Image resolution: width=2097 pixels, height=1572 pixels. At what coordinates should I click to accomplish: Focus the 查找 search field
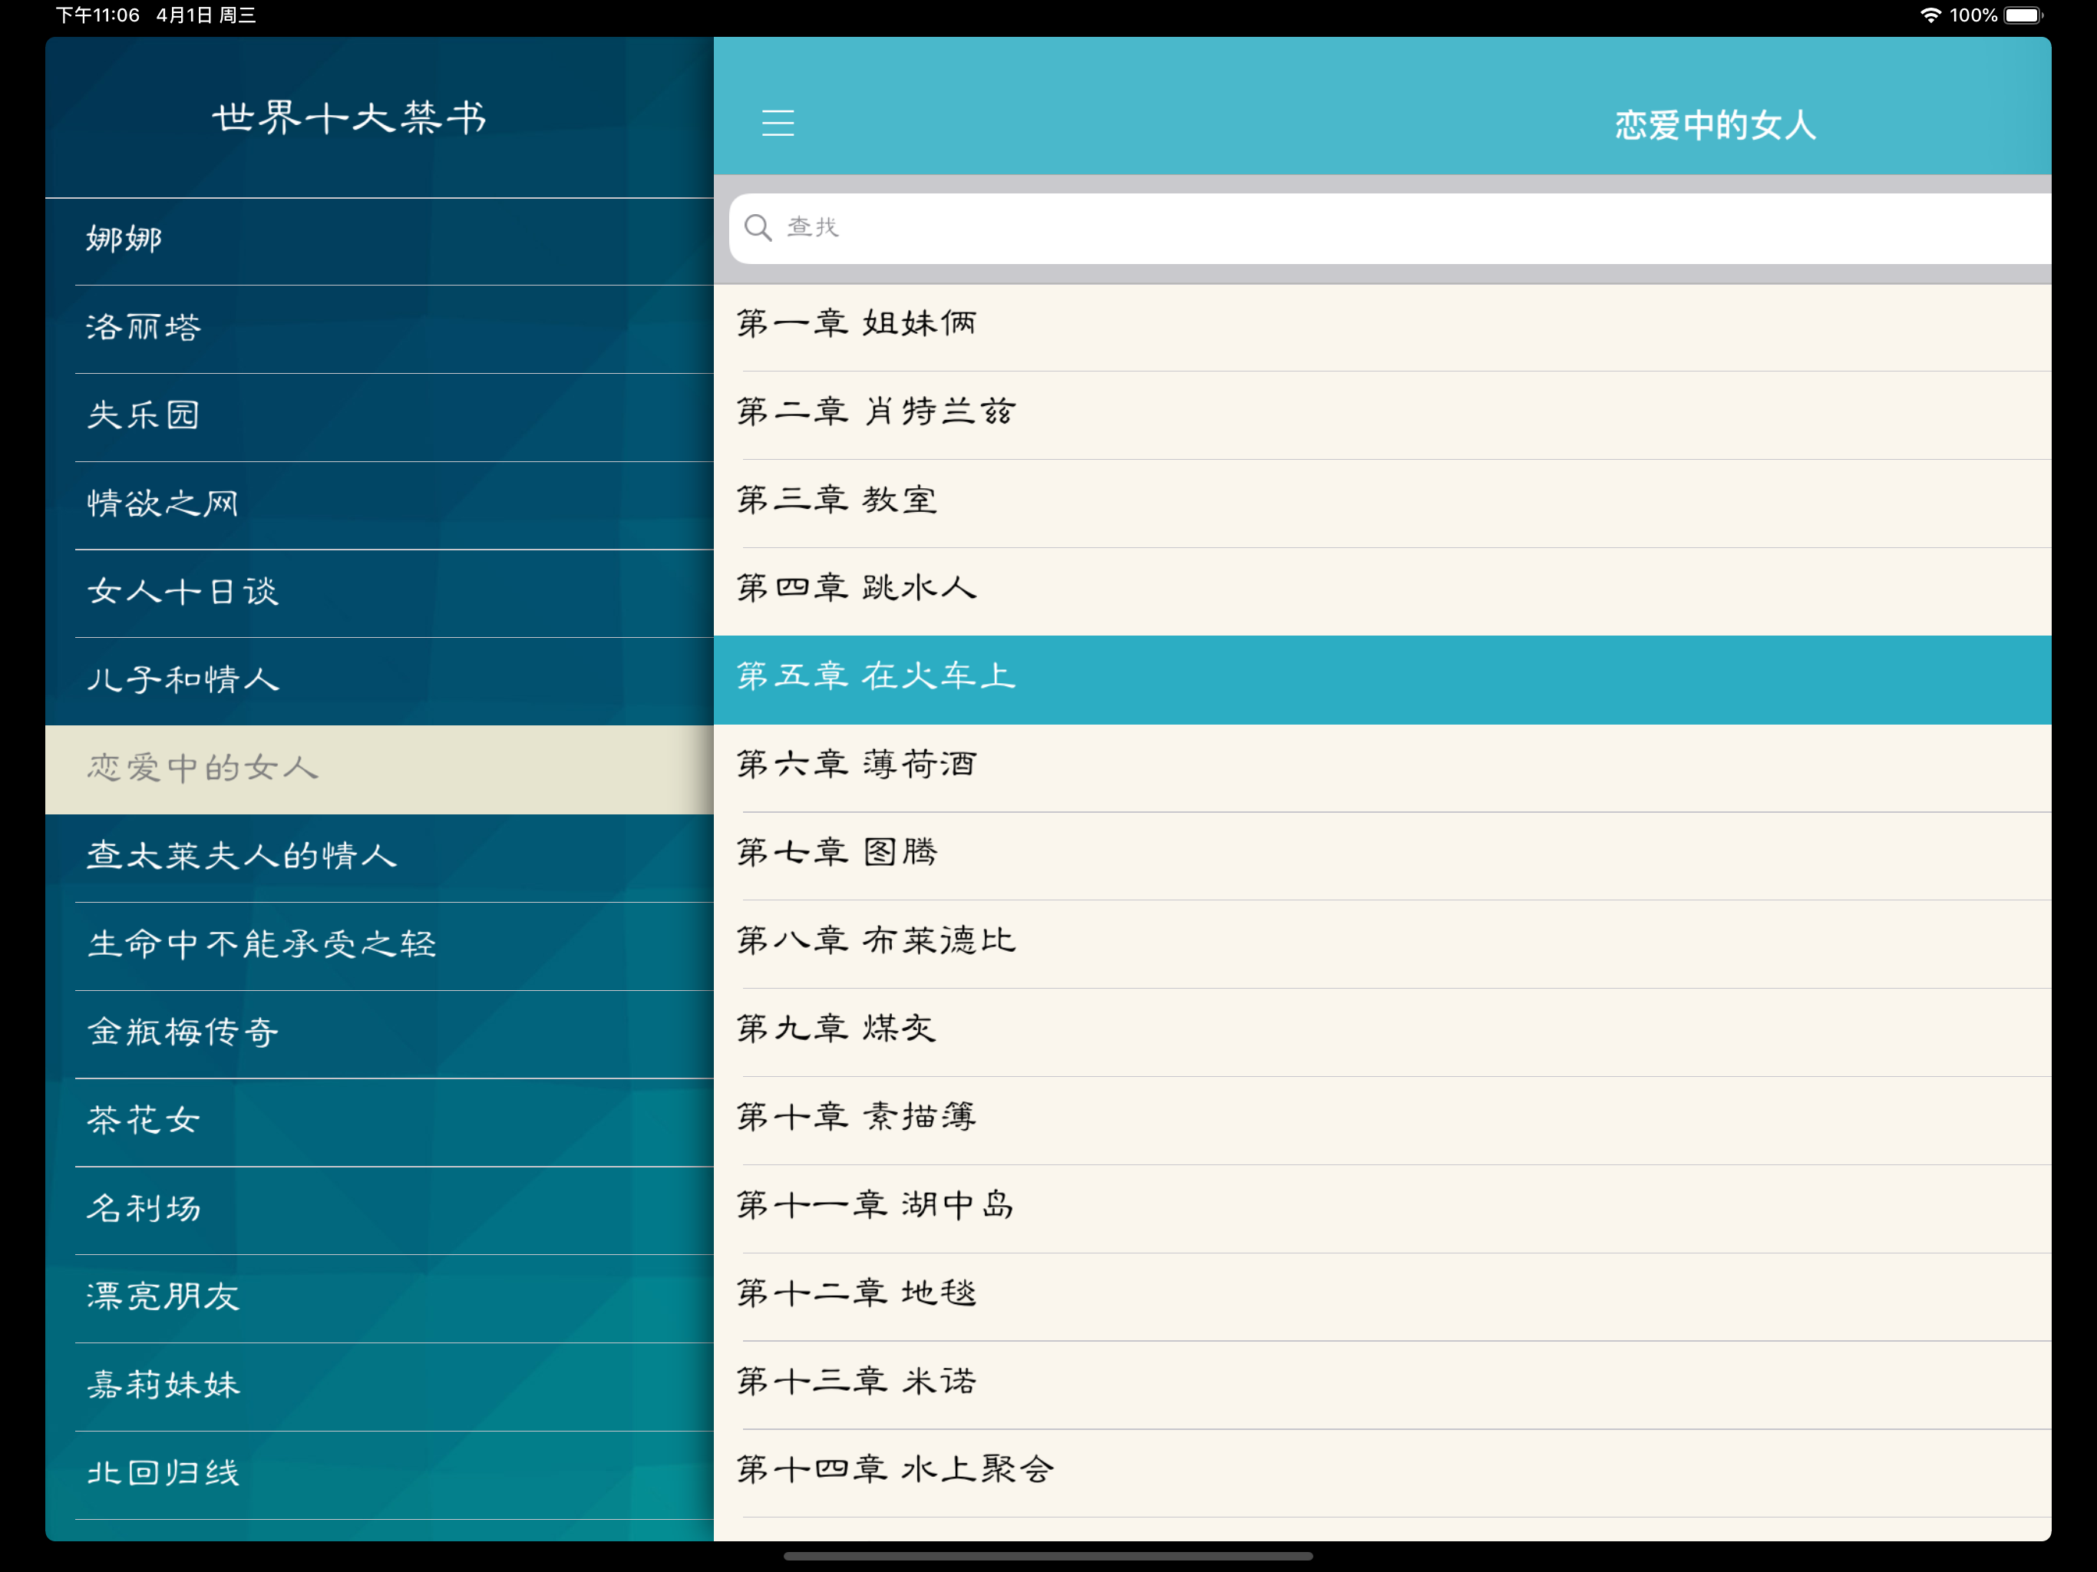click(x=1390, y=229)
